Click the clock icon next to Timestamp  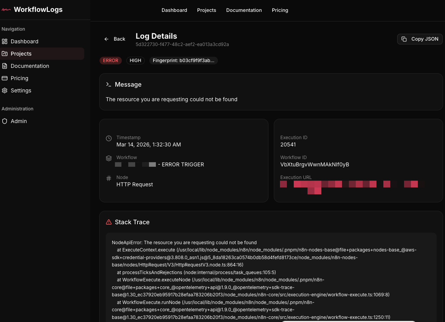[x=109, y=137]
